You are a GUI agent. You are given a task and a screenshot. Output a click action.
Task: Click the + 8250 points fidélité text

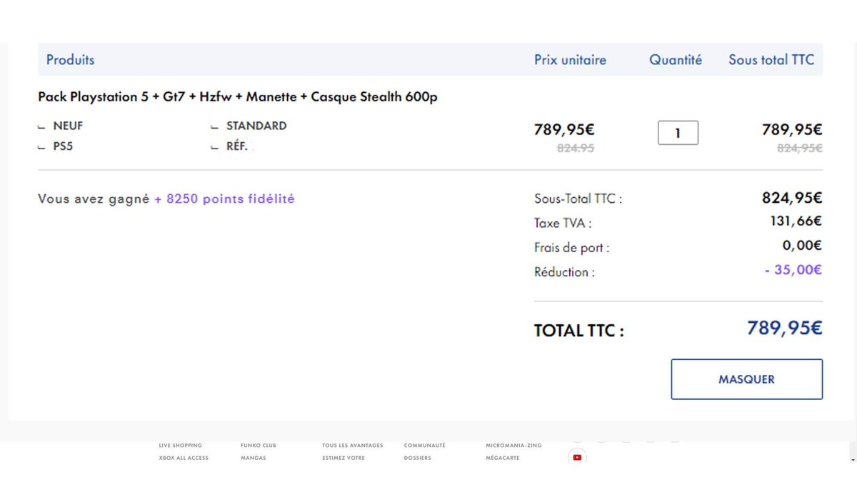coord(224,199)
